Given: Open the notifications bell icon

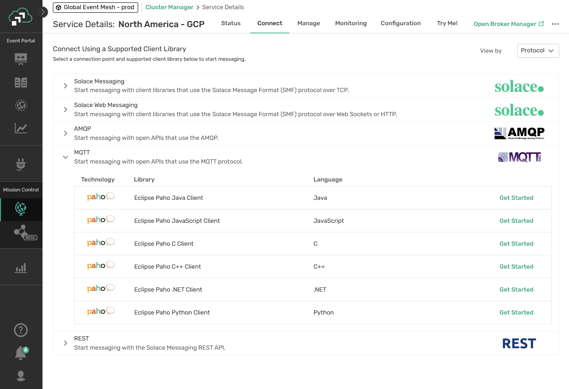Looking at the screenshot, I should tap(21, 353).
